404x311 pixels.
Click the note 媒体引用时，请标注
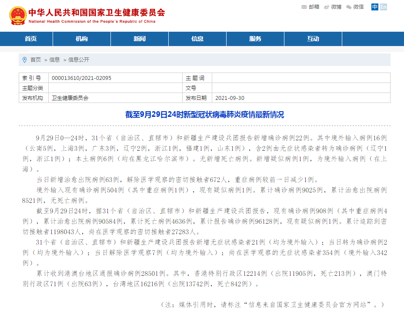point(273,305)
